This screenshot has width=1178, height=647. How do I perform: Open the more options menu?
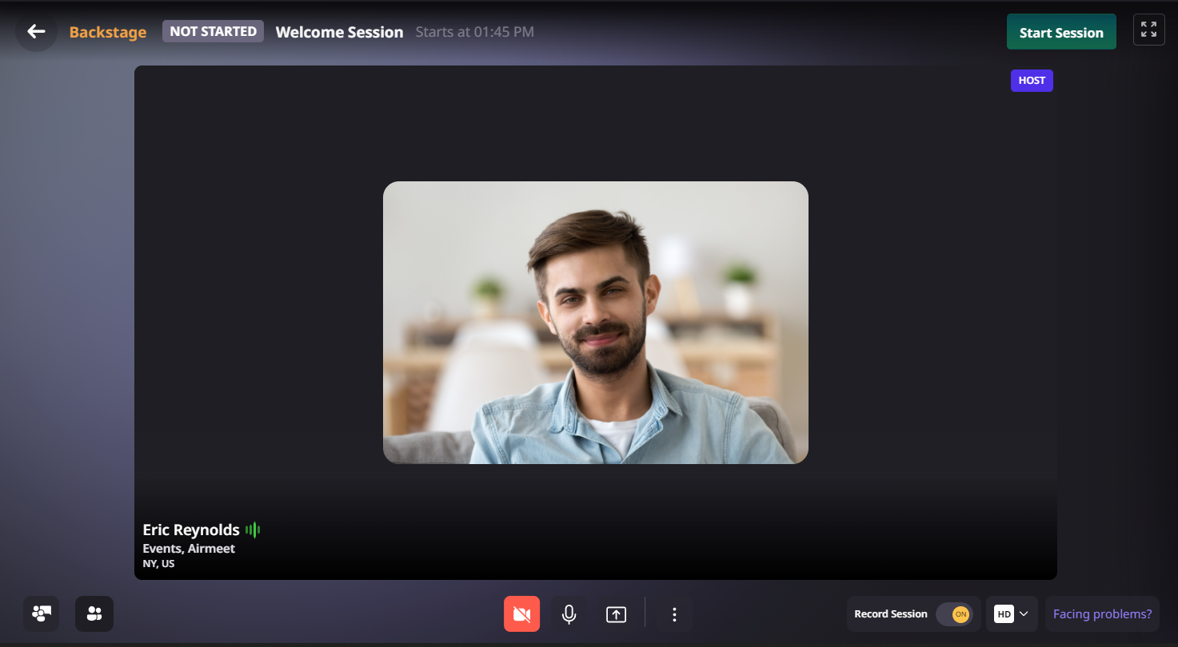click(x=674, y=614)
